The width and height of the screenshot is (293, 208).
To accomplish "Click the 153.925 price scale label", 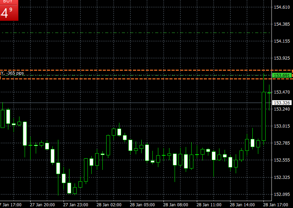I will (282, 58).
